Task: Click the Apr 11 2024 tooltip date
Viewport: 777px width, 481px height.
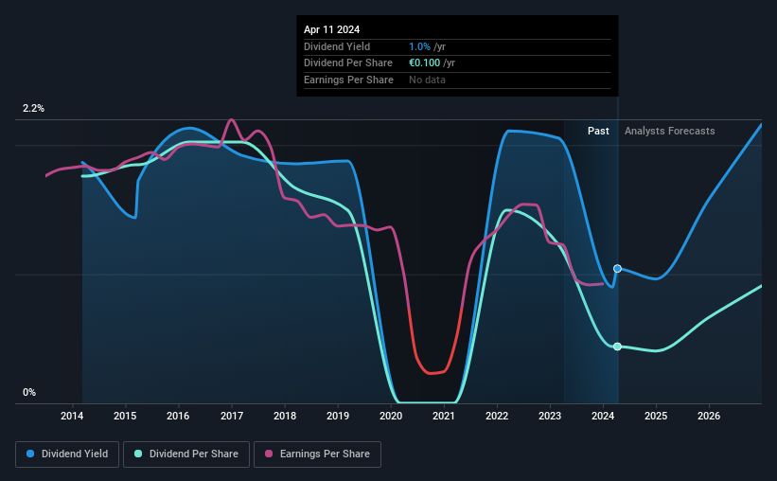Action: pos(331,29)
